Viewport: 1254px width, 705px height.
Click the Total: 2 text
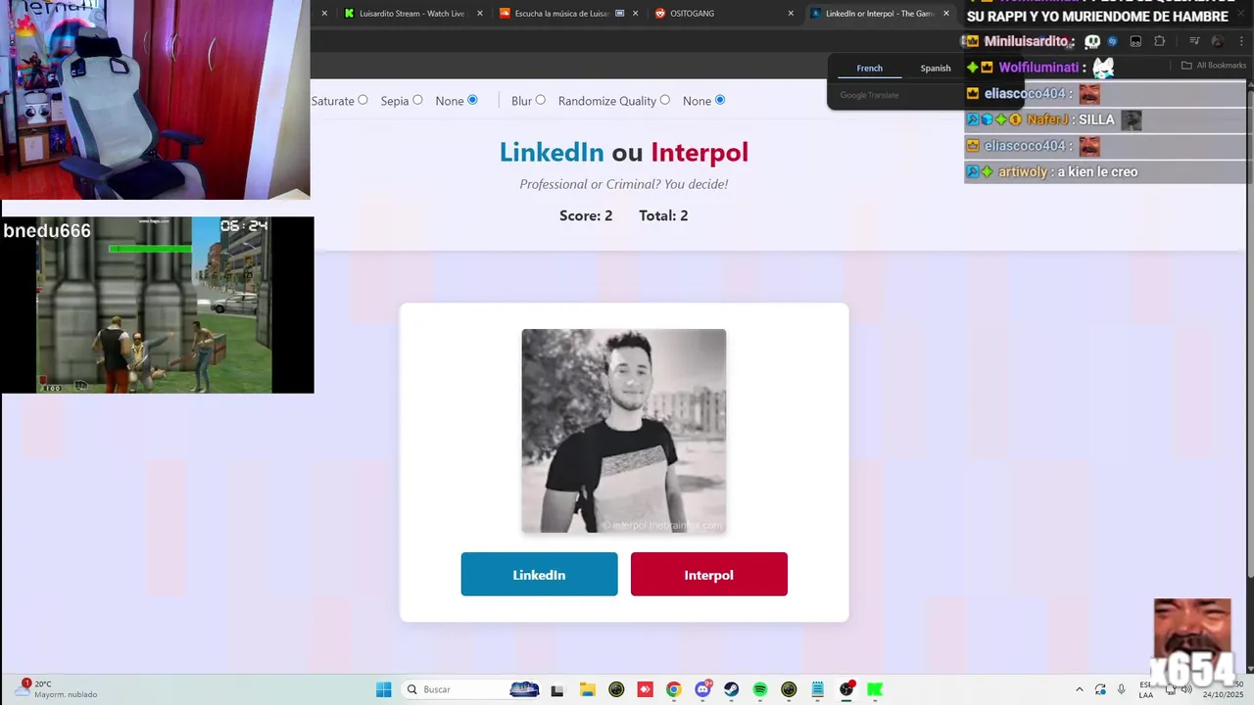point(663,215)
